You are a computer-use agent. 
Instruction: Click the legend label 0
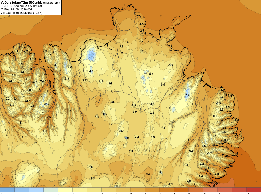click(x=58, y=193)
